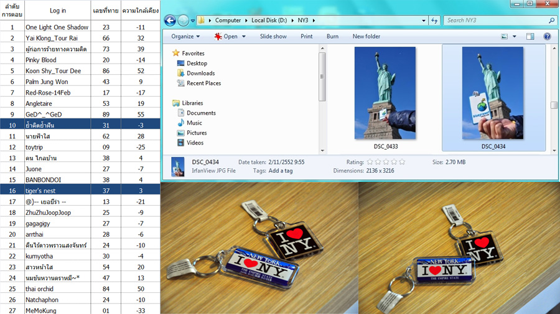Viewport: 560px width, 314px height.
Task: Expand the arrow after NY3 breadcrumb
Action: pyautogui.click(x=314, y=21)
